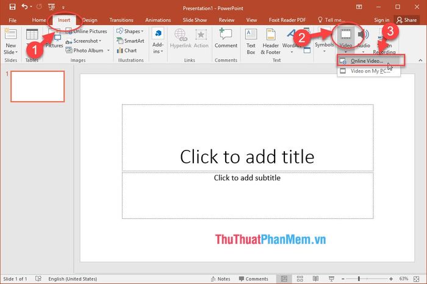Switch to the Review tab

tap(226, 20)
